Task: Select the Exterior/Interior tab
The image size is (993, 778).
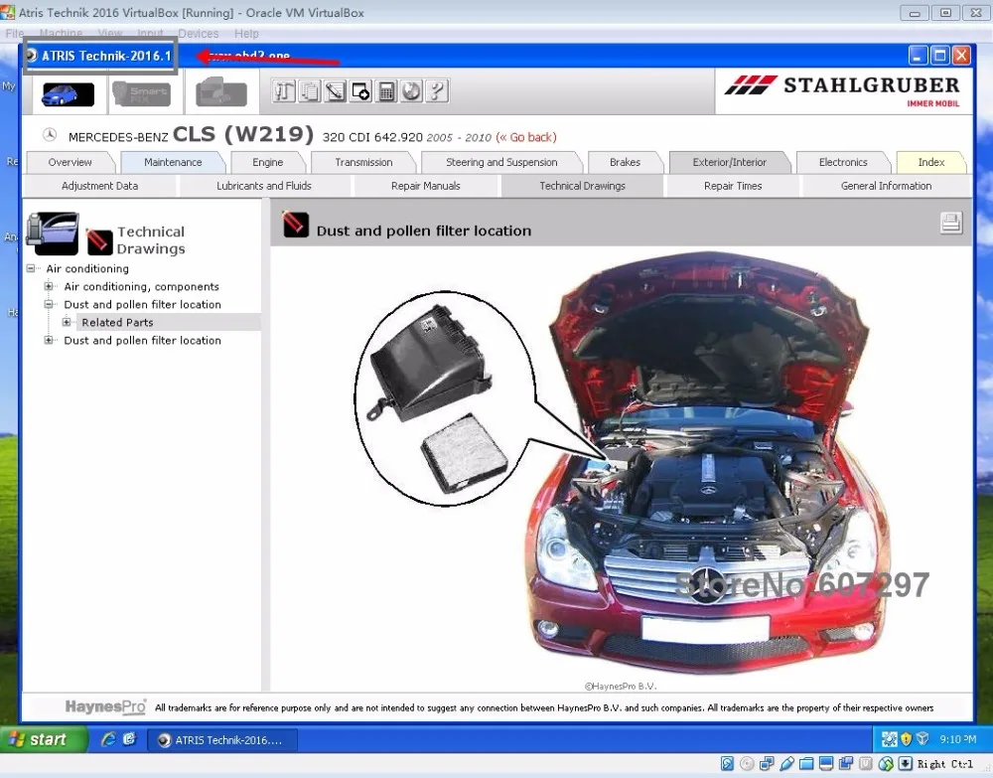Action: tap(730, 162)
